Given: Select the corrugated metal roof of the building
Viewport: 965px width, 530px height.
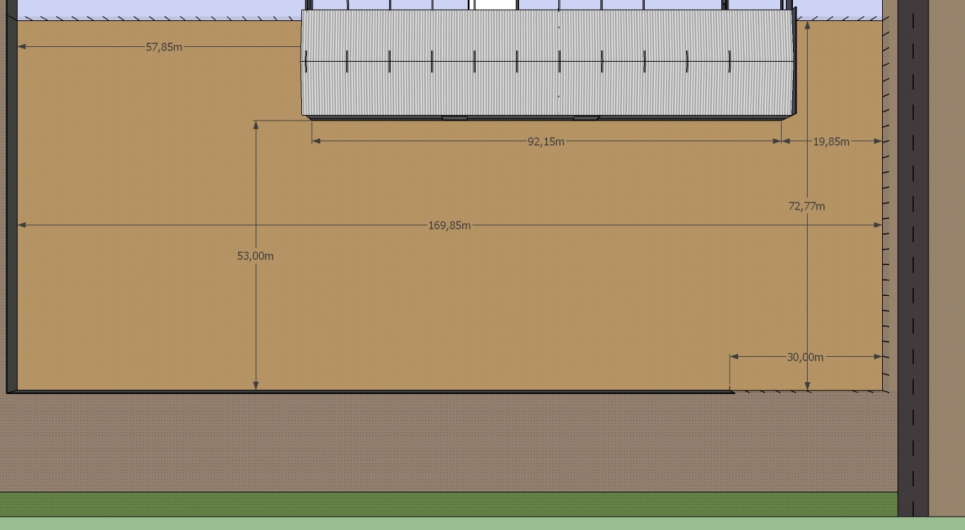Looking at the screenshot, I should [x=548, y=62].
